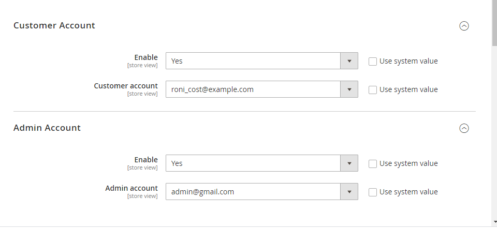Click arrow button of Customer Account Enable dropdown
The height and width of the screenshot is (229, 497).
(349, 61)
